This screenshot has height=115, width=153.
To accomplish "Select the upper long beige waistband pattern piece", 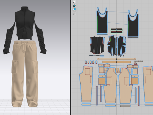I will tap(116, 59).
